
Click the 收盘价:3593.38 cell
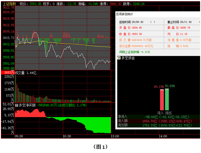tap(130, 34)
